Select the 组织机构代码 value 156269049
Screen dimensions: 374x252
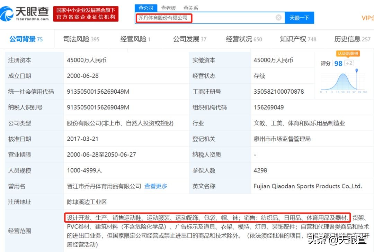click(269, 108)
